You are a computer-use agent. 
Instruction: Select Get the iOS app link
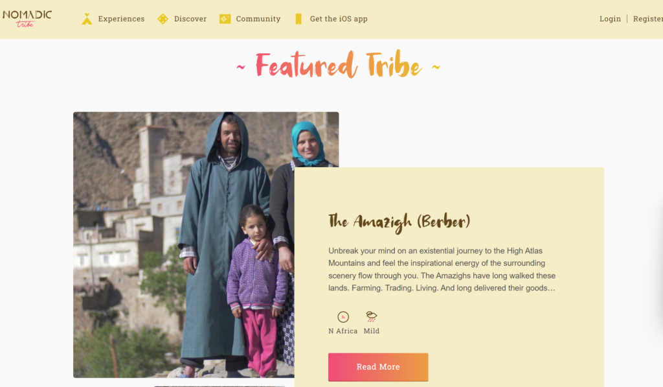[339, 19]
